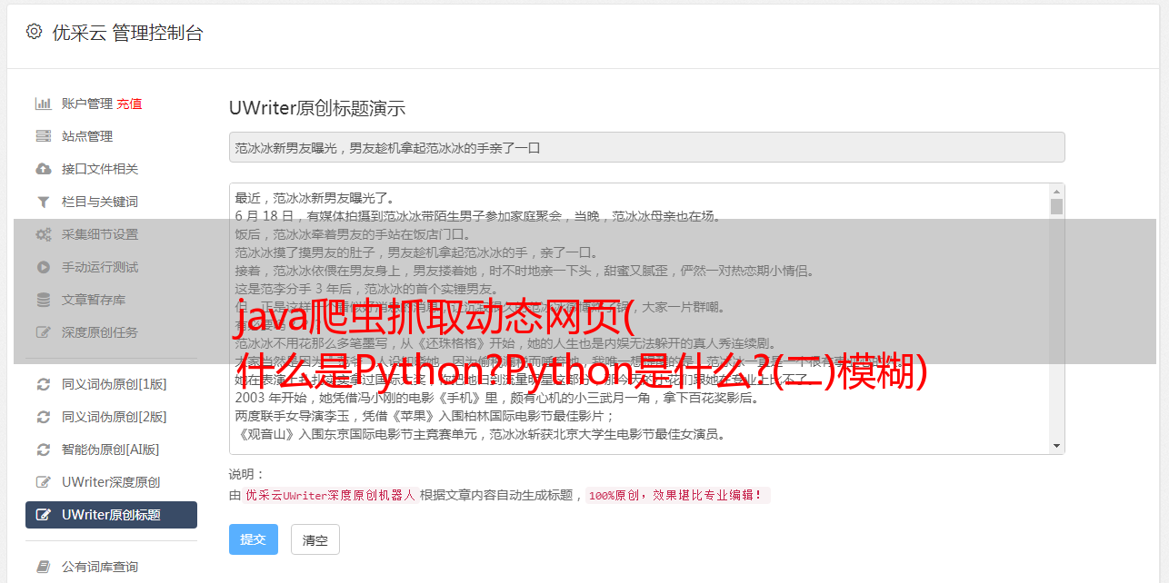Click the edit icon for 深度原创任务
This screenshot has height=583, width=1169.
pyautogui.click(x=43, y=332)
